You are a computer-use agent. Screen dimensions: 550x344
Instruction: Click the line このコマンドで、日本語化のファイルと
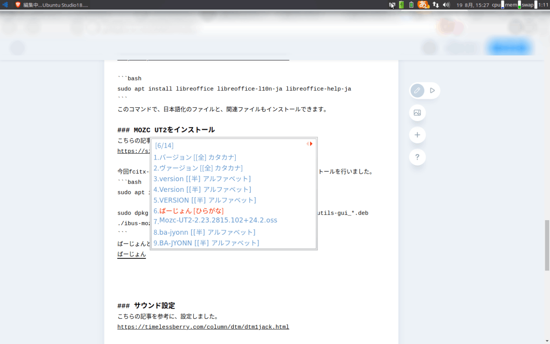coord(222,109)
